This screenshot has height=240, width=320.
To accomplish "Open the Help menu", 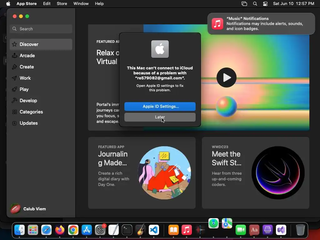I will [x=99, y=3].
